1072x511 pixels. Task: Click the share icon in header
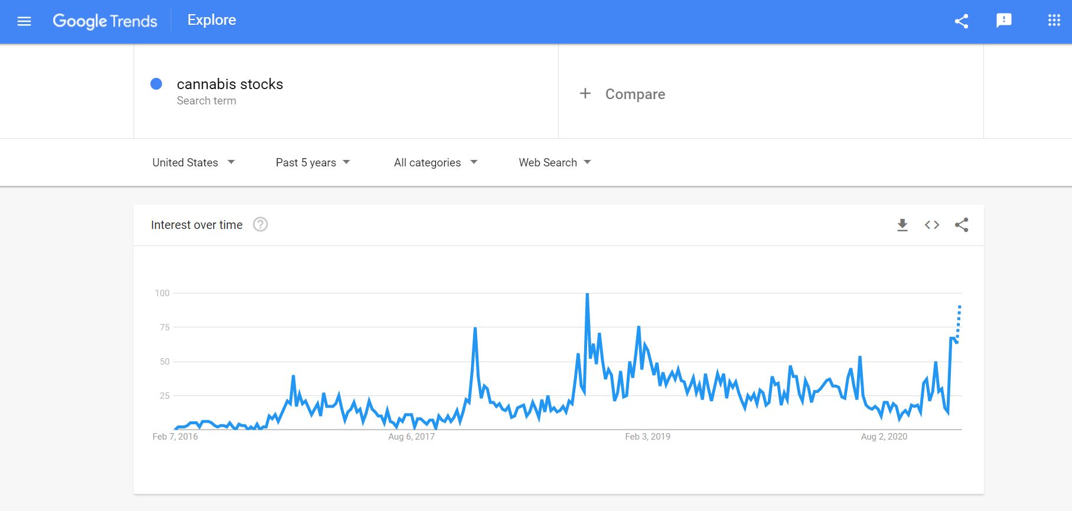pos(962,21)
